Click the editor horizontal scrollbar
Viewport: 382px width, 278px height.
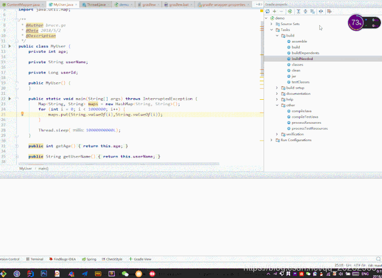(x=119, y=164)
